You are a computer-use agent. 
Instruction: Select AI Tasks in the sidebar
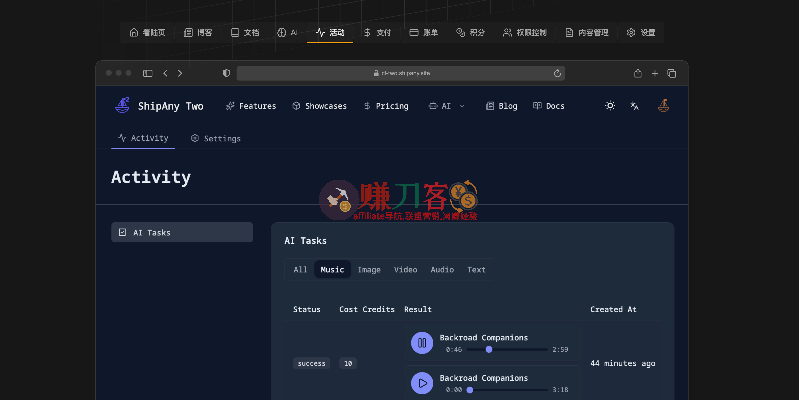[x=182, y=232]
